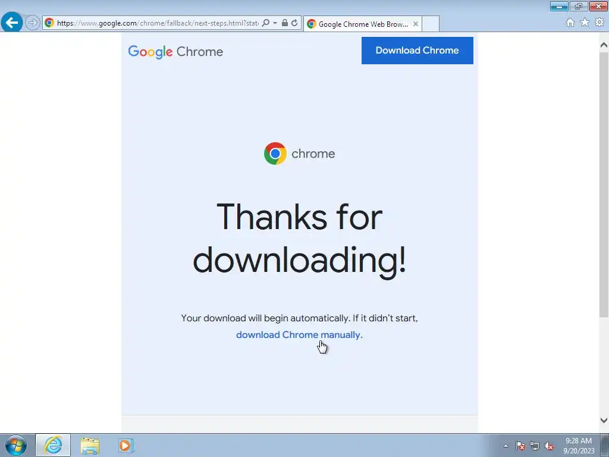Image resolution: width=609 pixels, height=457 pixels.
Task: Click the muted volume speaker icon
Action: pos(549,446)
